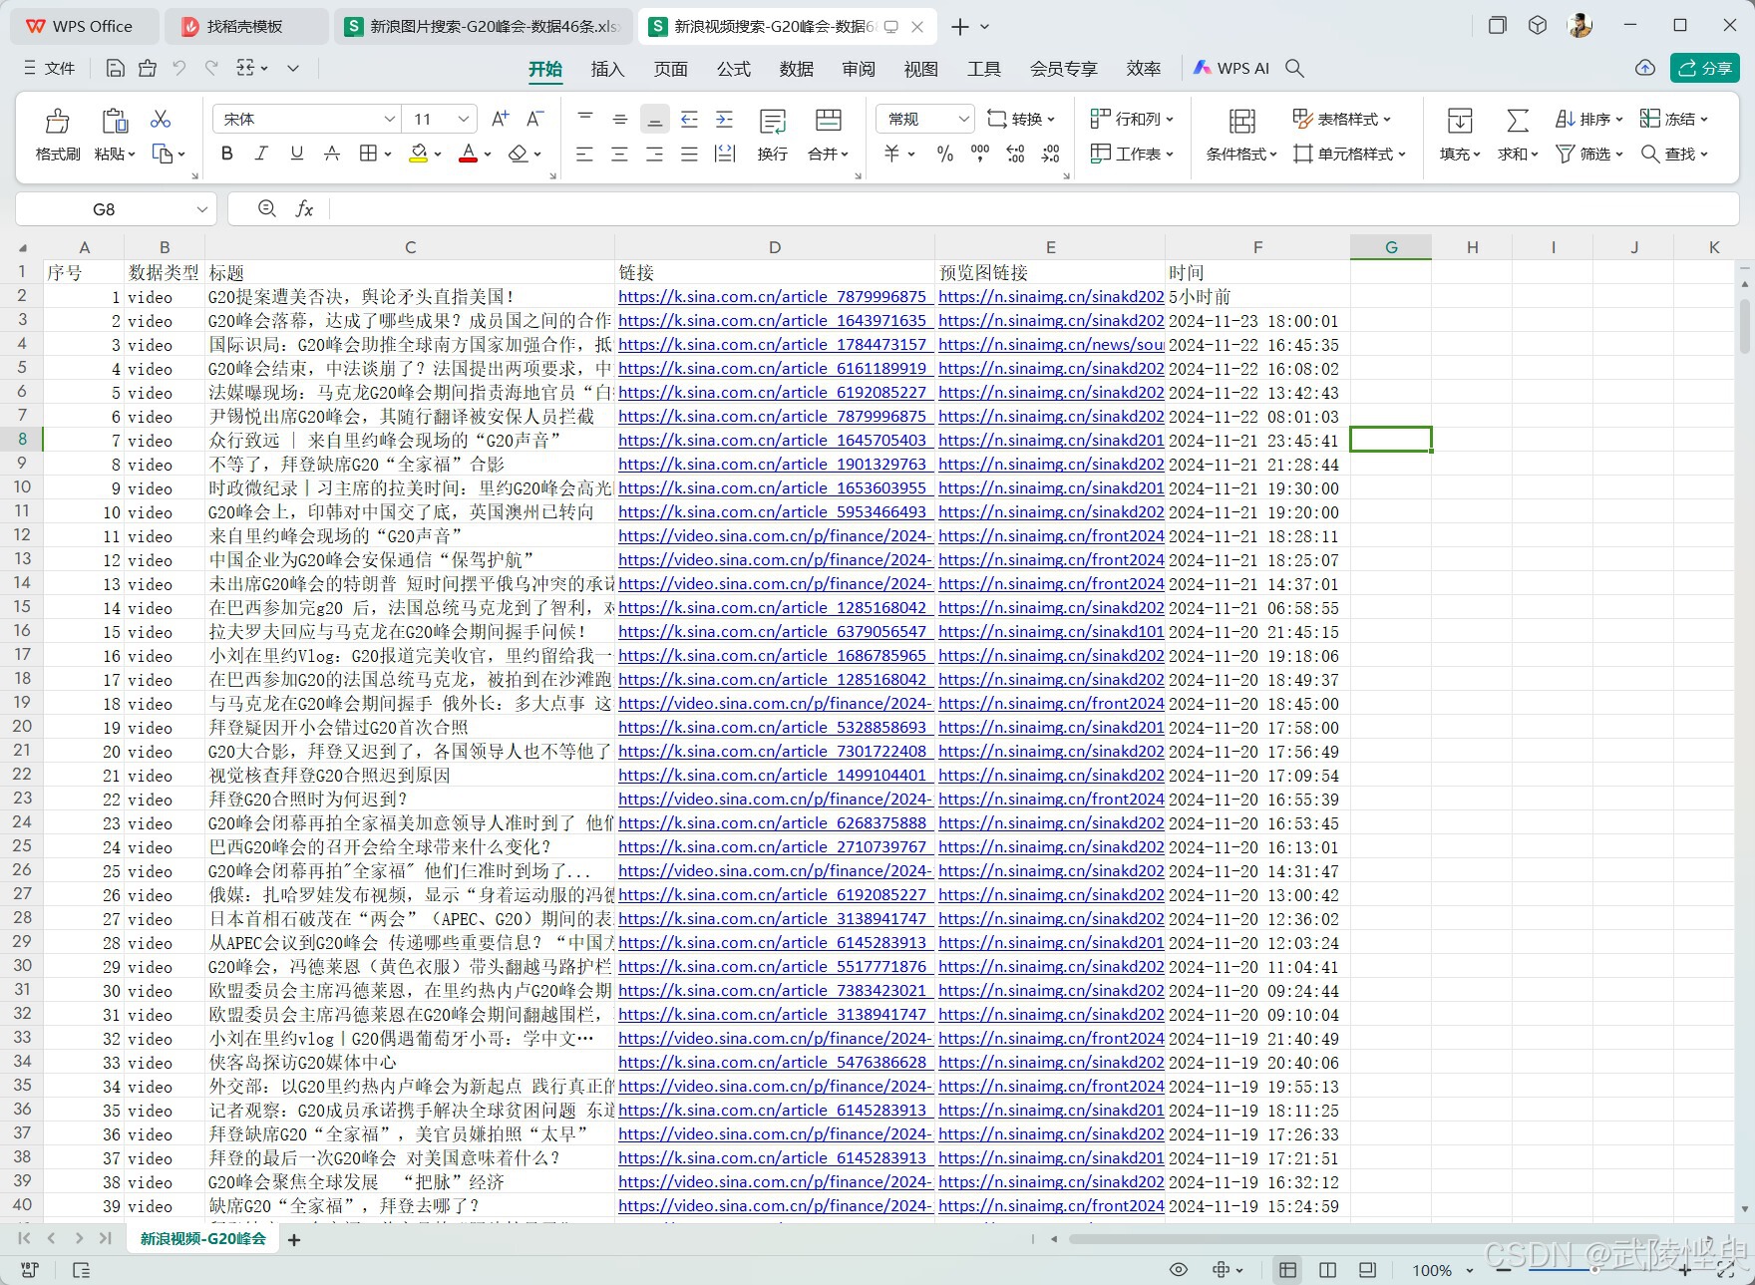Toggle bold formatting

pyautogui.click(x=226, y=154)
